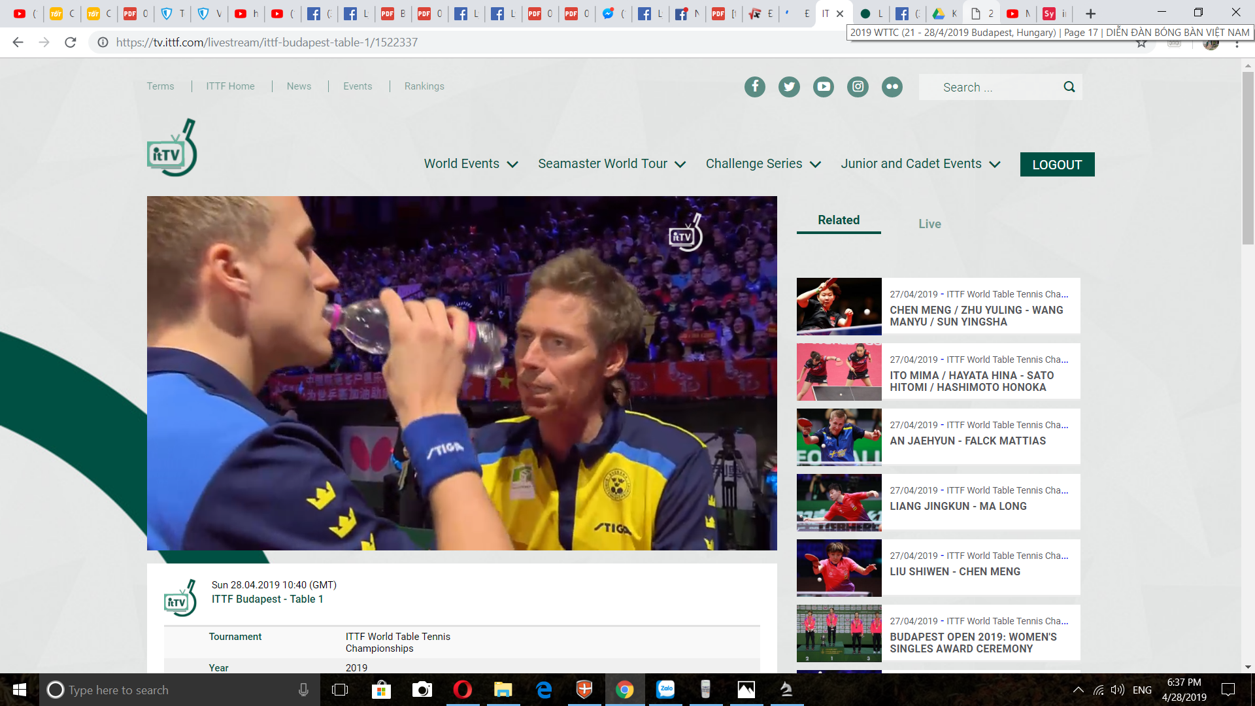Screen dimensions: 1255x706
Task: Click the Search input field
Action: point(990,87)
